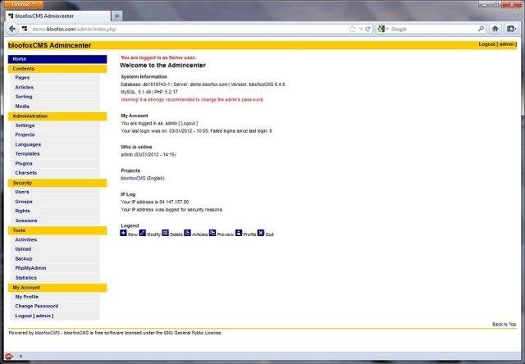525x364 pixels.
Task: Click the Logout link in header bar
Action: (x=496, y=44)
